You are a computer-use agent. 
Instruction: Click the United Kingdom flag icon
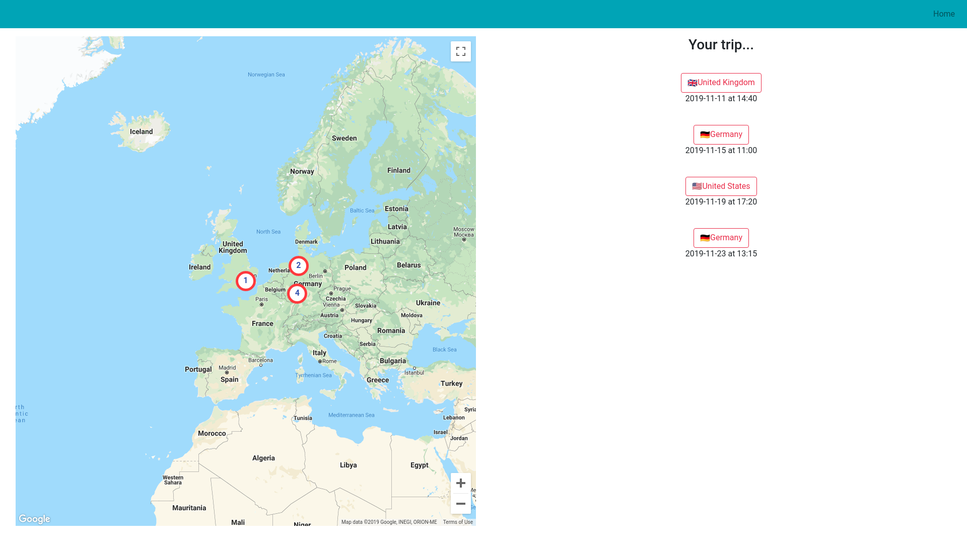[693, 83]
